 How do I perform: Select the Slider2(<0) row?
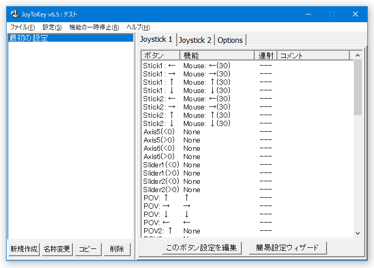(x=247, y=181)
